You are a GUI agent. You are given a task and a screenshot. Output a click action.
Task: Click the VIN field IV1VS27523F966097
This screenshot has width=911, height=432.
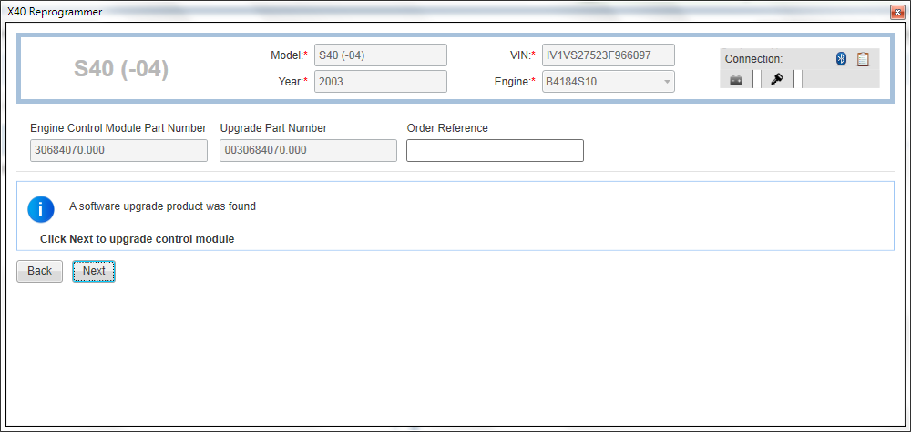[609, 55]
